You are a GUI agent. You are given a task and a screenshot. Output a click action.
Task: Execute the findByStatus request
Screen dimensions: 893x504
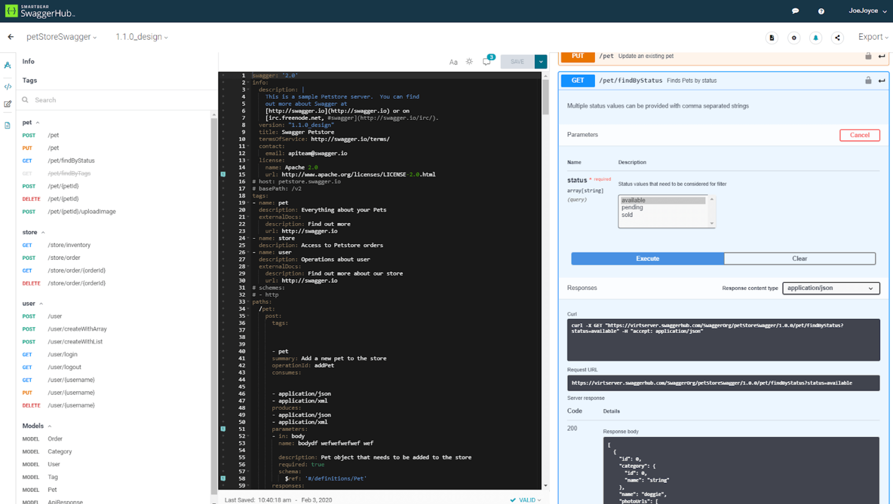coord(647,258)
